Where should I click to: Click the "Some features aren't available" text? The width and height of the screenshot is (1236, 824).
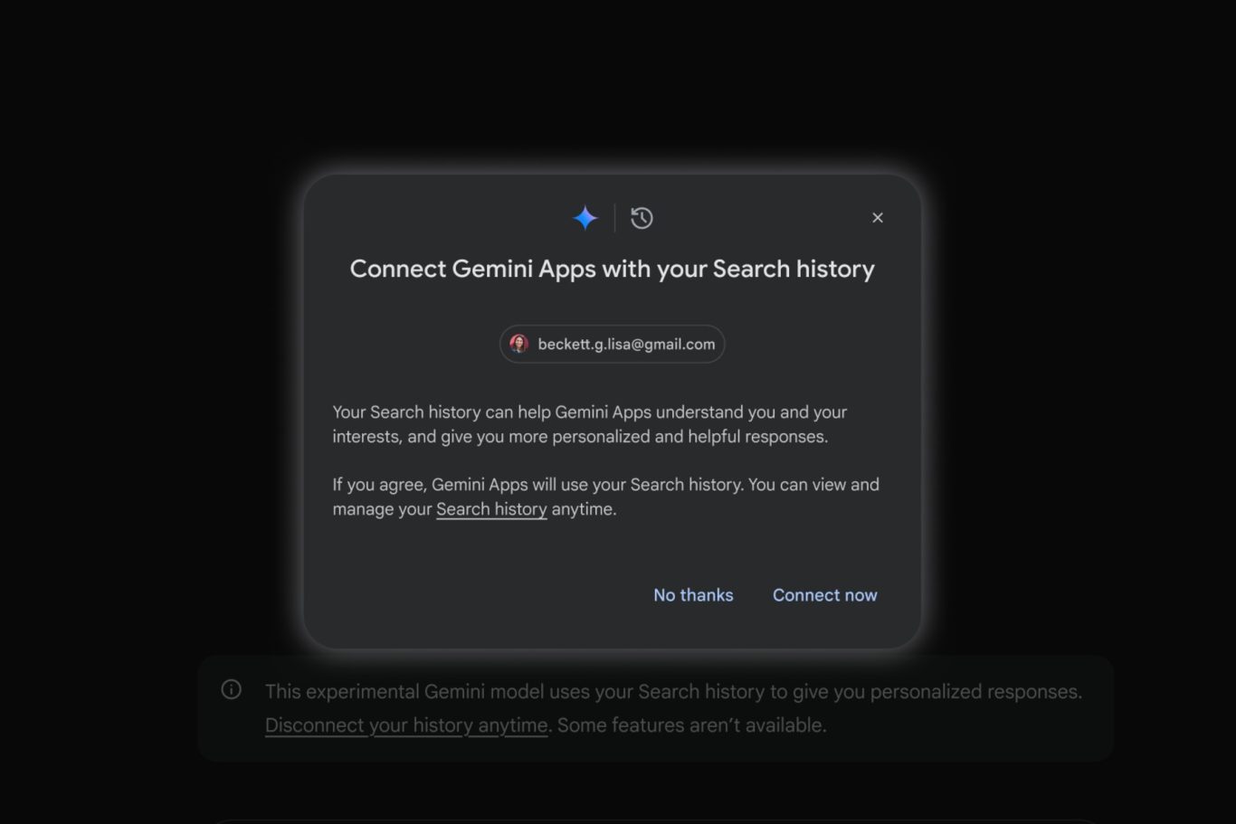691,725
